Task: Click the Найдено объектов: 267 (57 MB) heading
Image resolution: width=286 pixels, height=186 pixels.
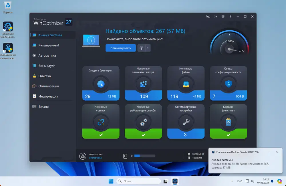Action: click(145, 31)
